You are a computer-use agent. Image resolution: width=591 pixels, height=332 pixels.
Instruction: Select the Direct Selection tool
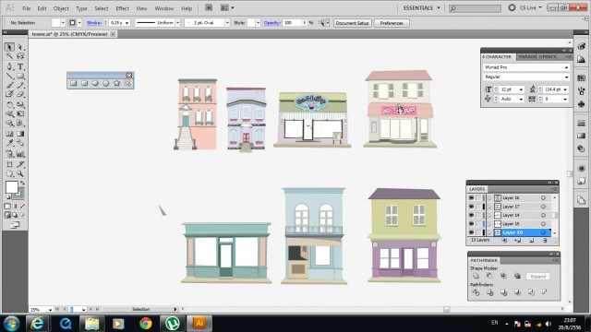20,47
